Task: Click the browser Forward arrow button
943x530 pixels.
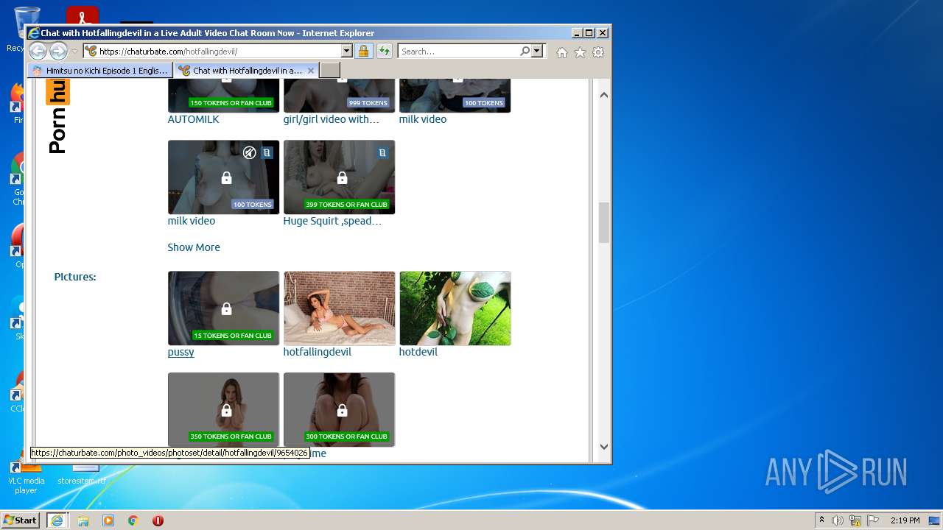Action: click(58, 51)
